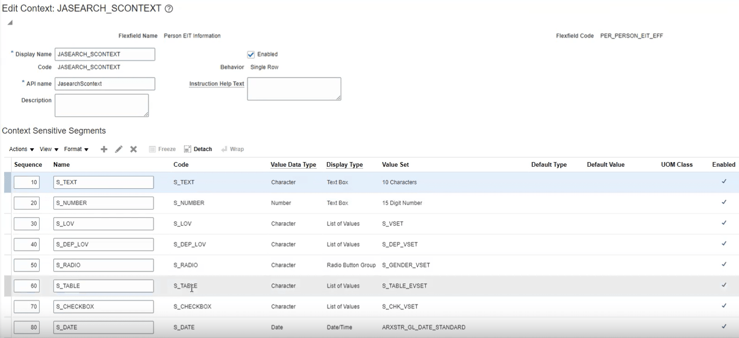Select the S_GENDER_VSET value set cell
The image size is (739, 338).
[406, 265]
